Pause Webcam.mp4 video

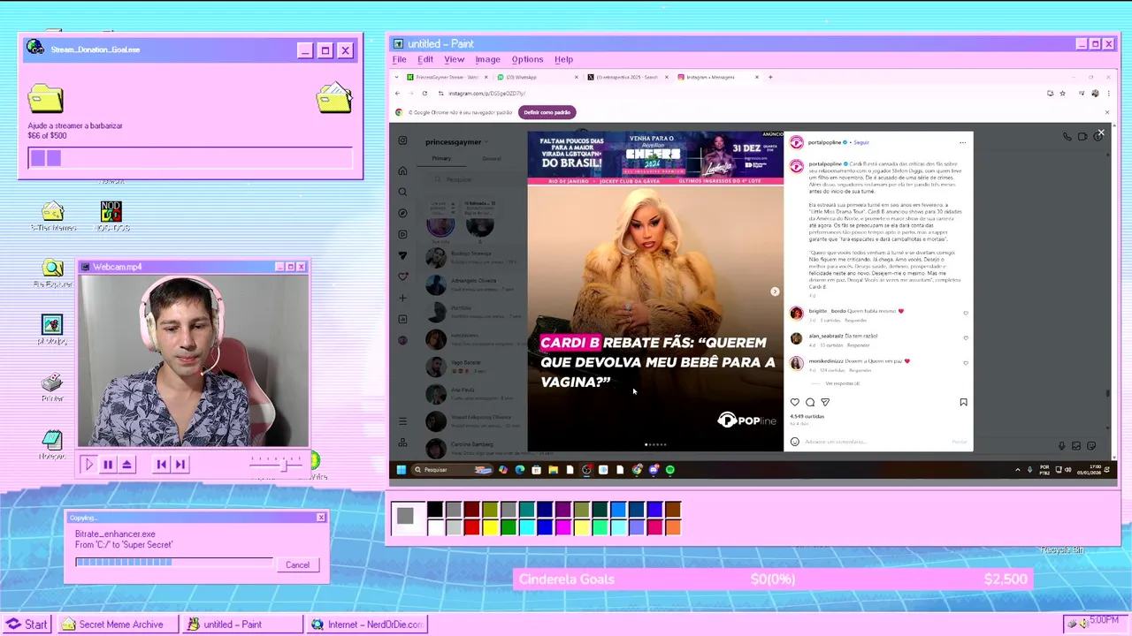pyautogui.click(x=108, y=464)
